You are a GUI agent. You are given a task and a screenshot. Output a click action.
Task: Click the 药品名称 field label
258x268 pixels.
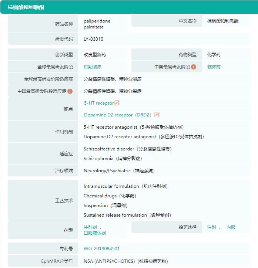[x=64, y=24]
